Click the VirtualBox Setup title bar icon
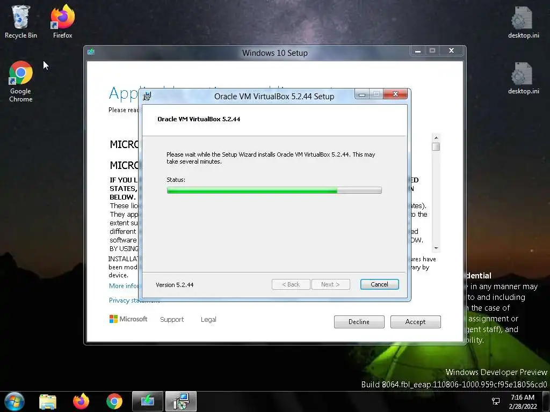Image resolution: width=550 pixels, height=412 pixels. 147,96
